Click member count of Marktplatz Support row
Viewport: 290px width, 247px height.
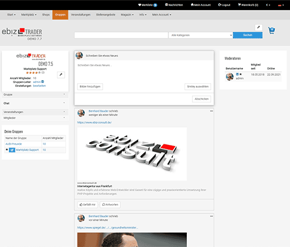pos(44,150)
